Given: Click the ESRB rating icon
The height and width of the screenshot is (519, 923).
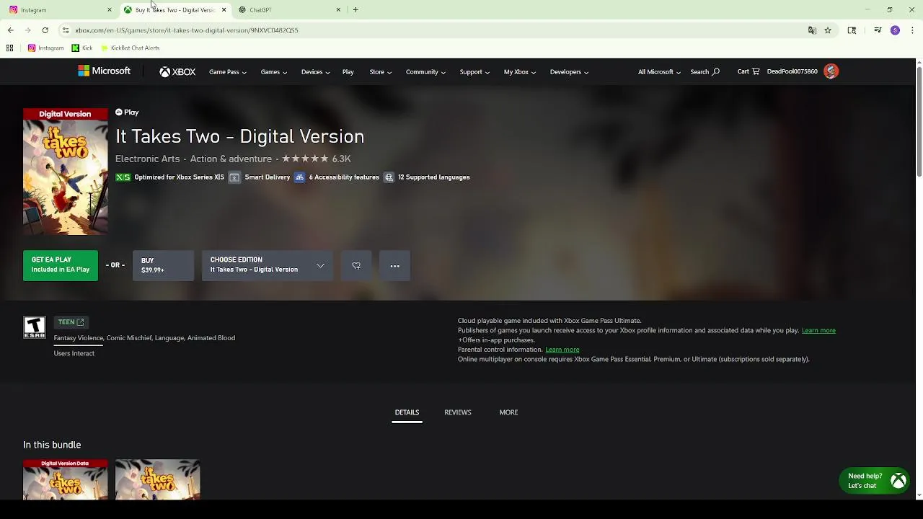Looking at the screenshot, I should (x=34, y=327).
